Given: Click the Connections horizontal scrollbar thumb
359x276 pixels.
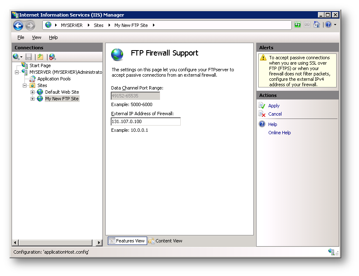Looking at the screenshot, I should [56, 242].
